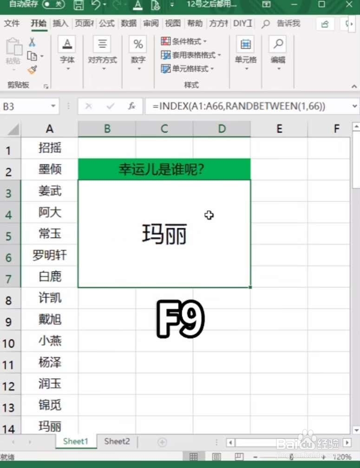Click the print preview document icon in title bar
360x468 pixels.
tap(156, 5)
